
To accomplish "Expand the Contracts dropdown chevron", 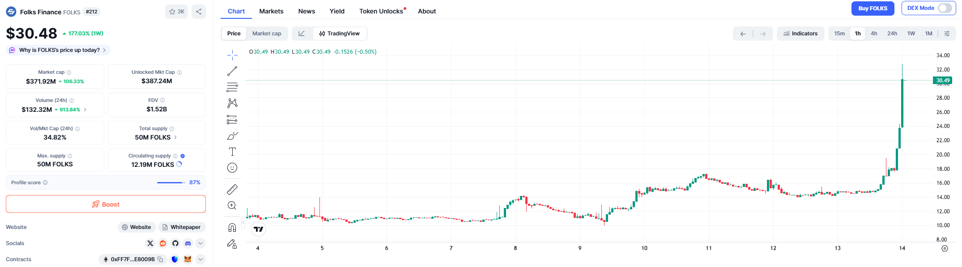I will click(x=200, y=259).
